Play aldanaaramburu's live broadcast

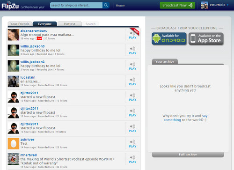[x=132, y=35]
